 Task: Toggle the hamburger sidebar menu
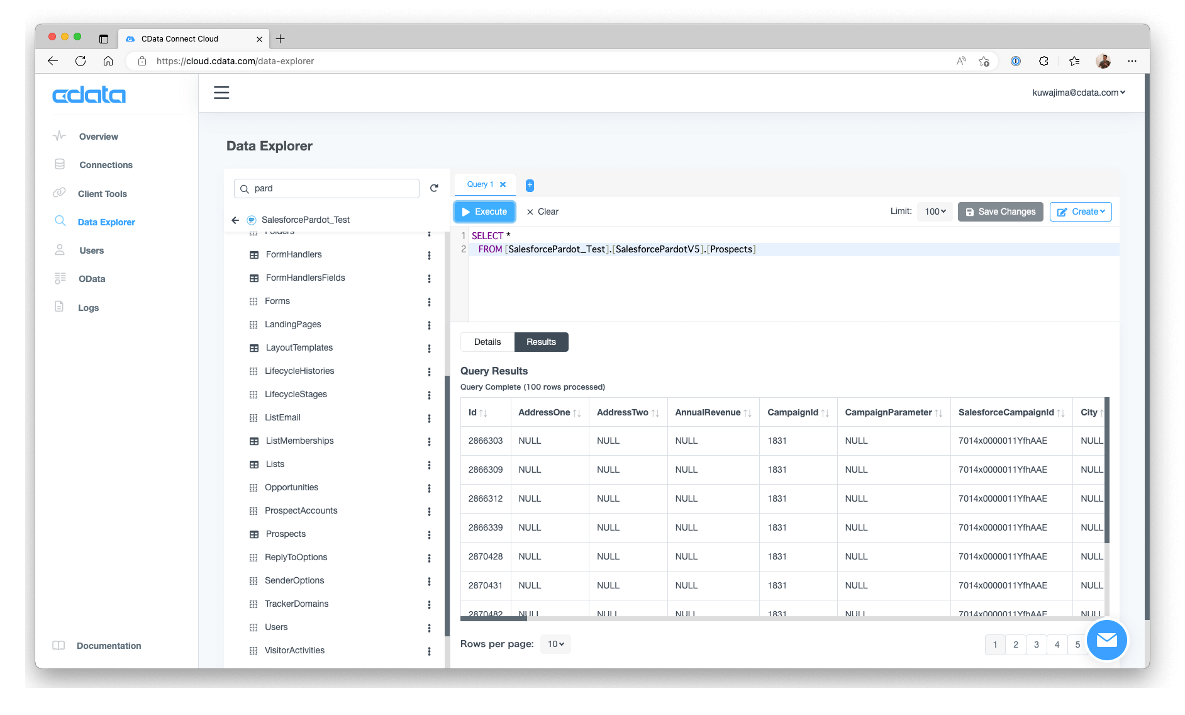pos(221,93)
